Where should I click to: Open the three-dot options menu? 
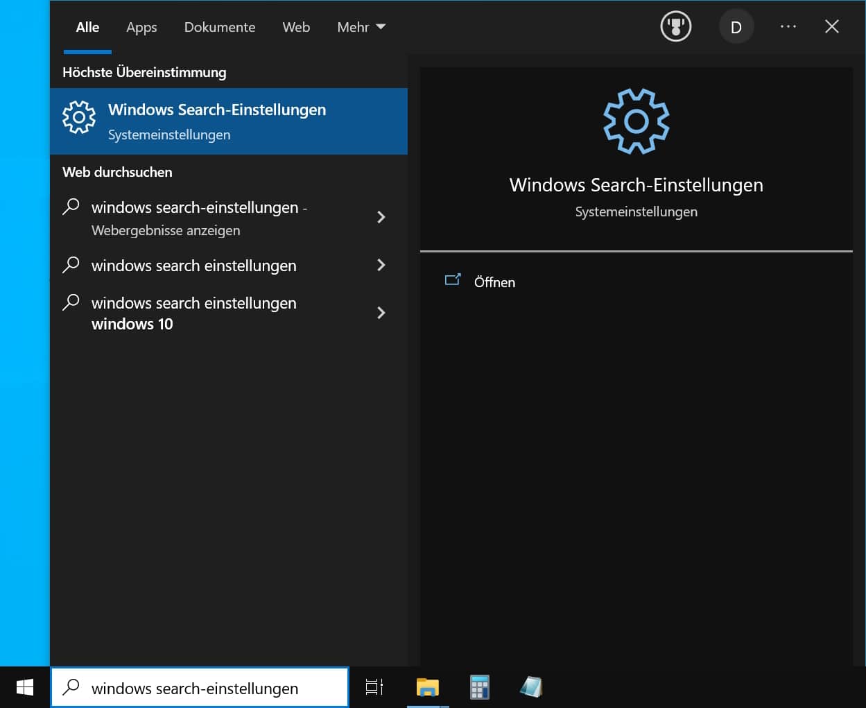tap(788, 26)
